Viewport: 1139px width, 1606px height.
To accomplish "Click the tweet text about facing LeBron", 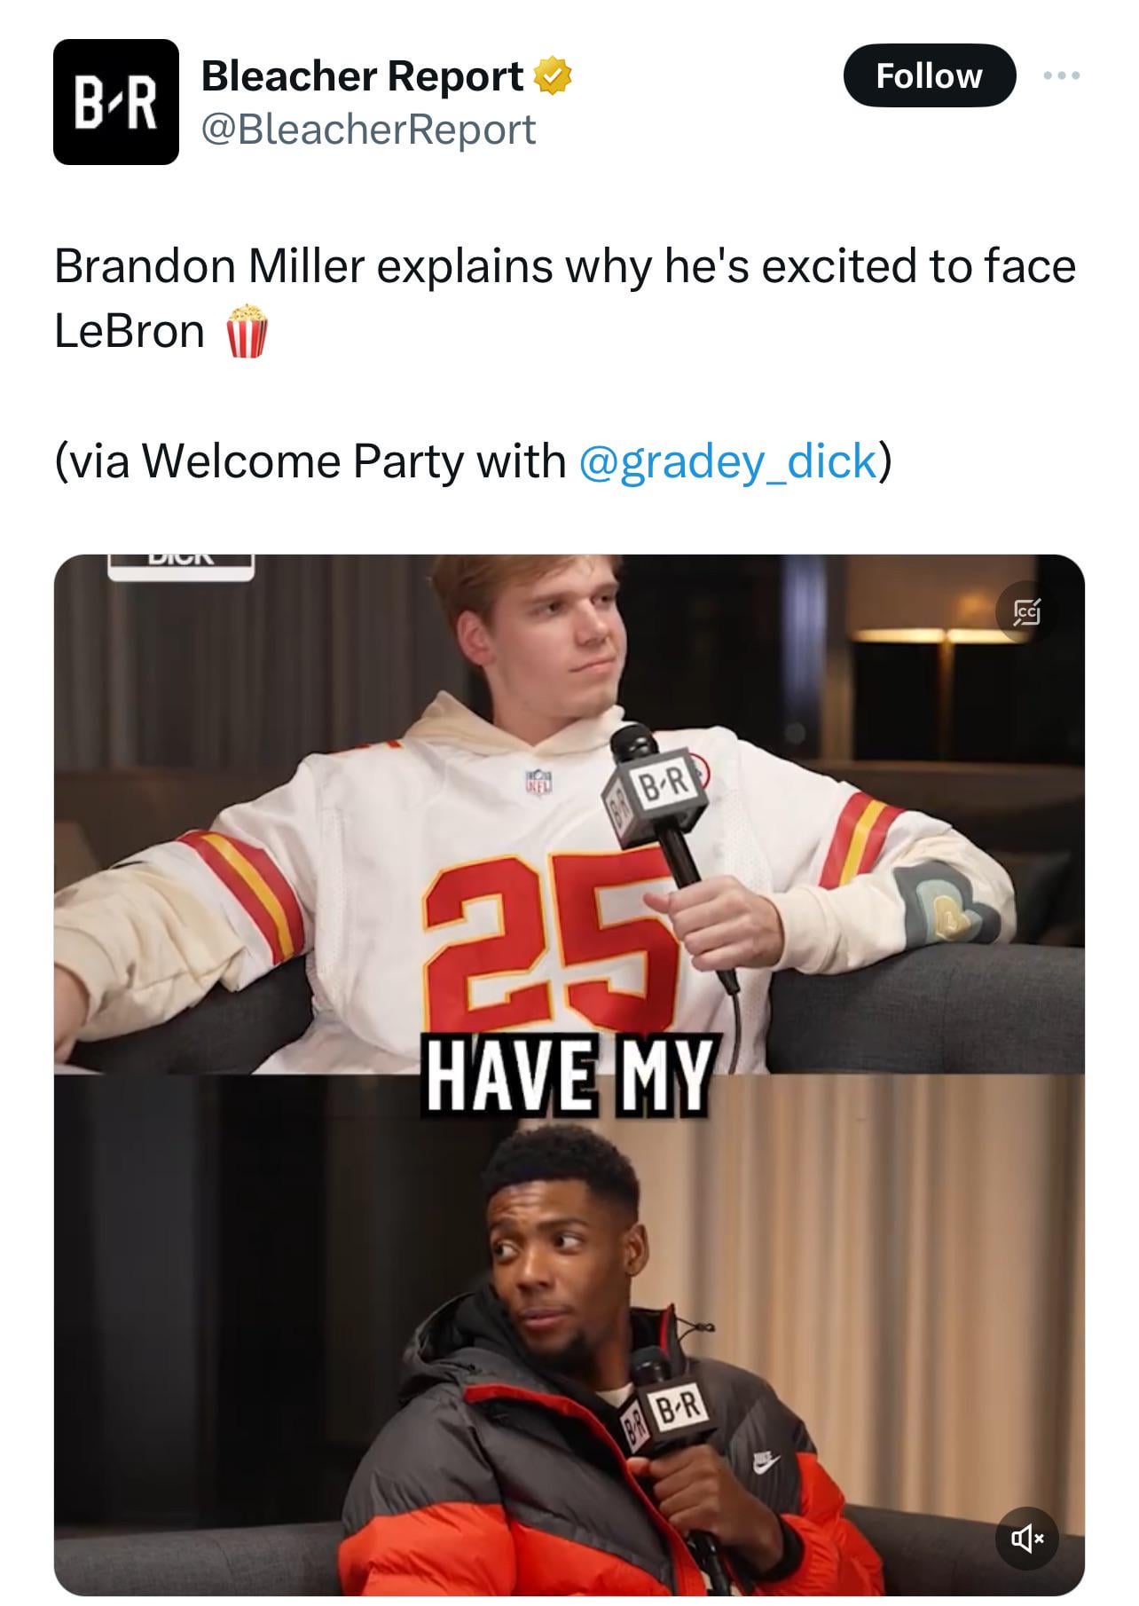I will pos(564,298).
